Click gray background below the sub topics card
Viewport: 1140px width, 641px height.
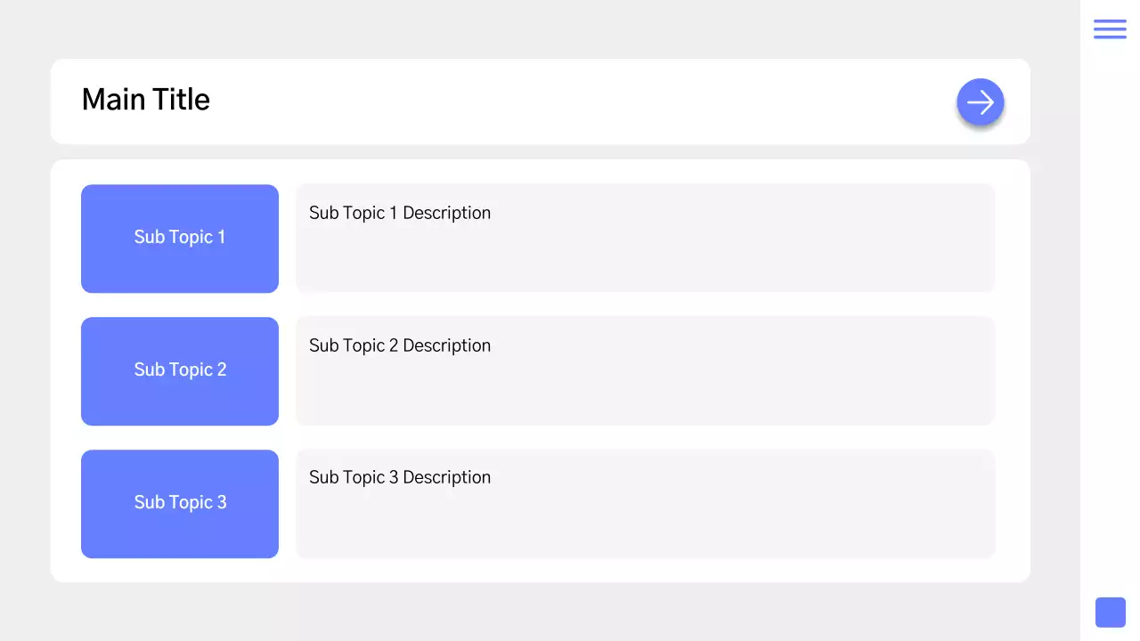pos(534,613)
